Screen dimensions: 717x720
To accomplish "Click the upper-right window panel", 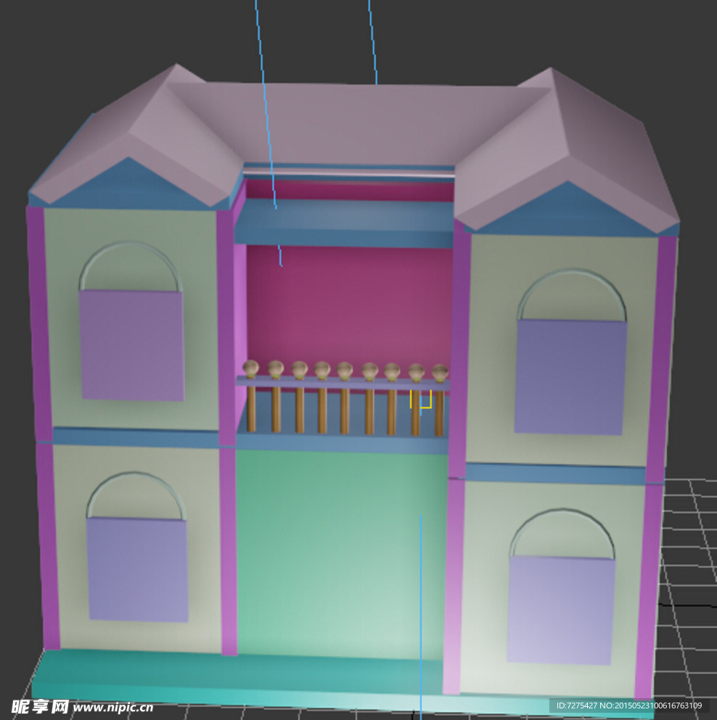I will point(570,377).
